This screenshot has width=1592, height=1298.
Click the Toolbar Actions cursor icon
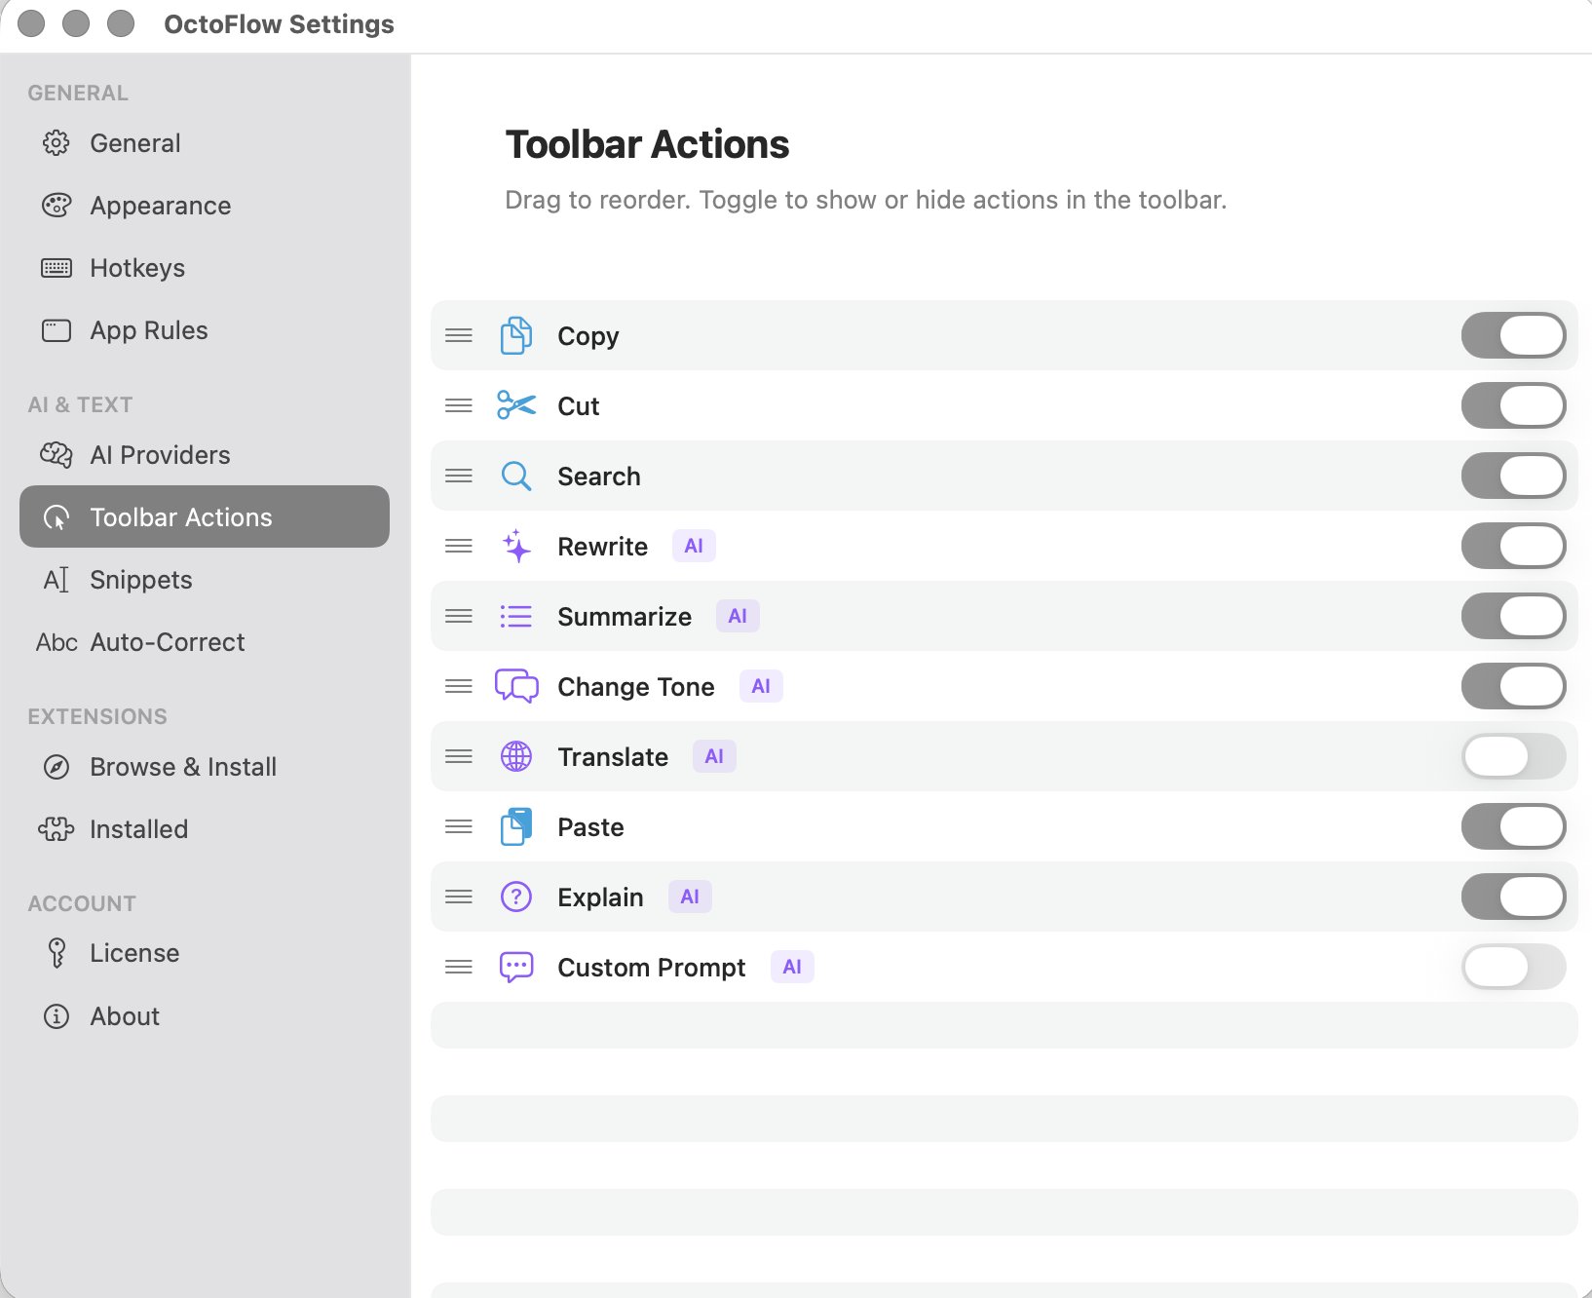pyautogui.click(x=57, y=517)
